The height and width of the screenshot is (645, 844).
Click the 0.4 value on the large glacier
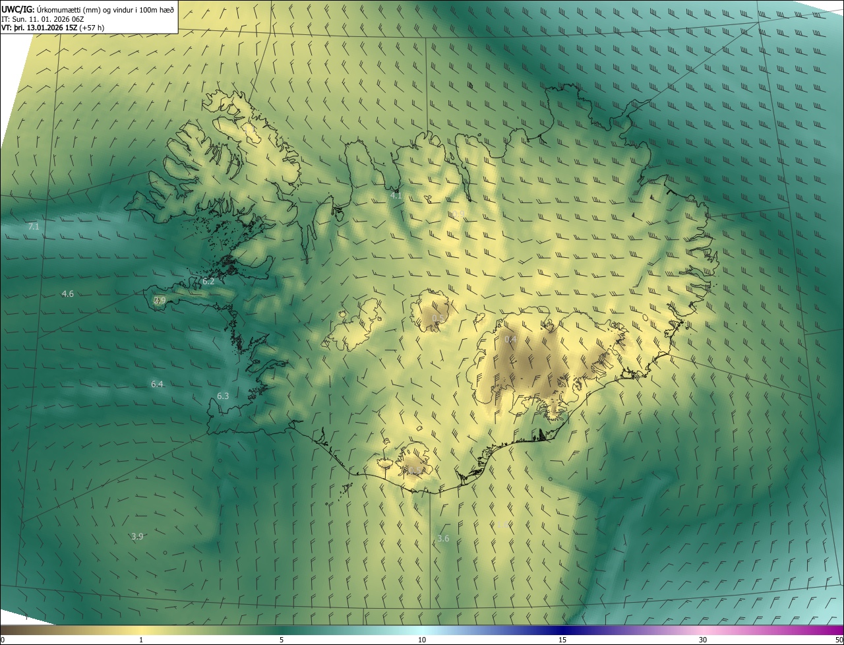(x=510, y=340)
